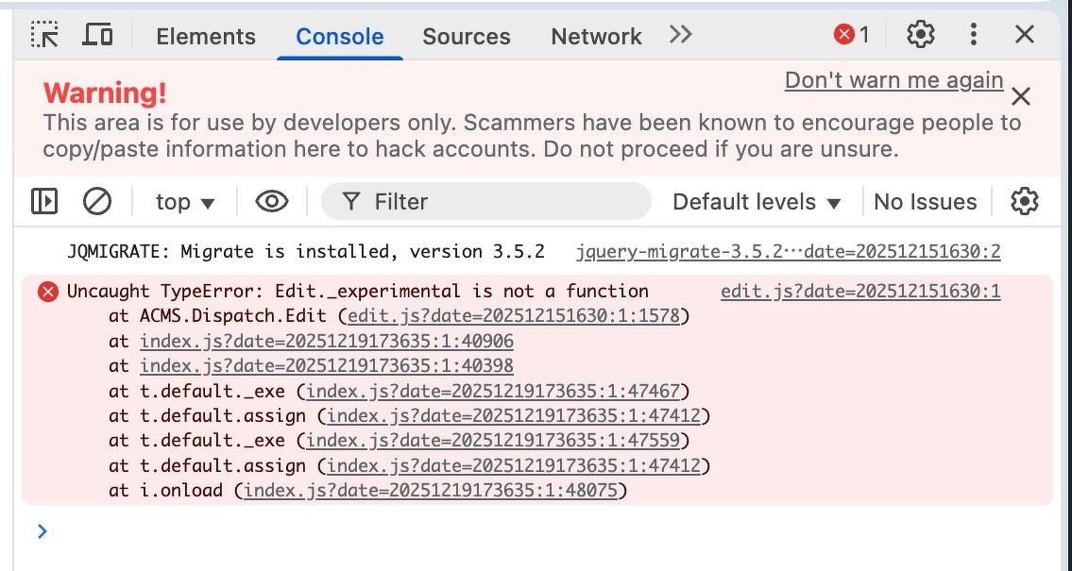
Task: Toggle the device toolbar icon
Action: coord(98,36)
